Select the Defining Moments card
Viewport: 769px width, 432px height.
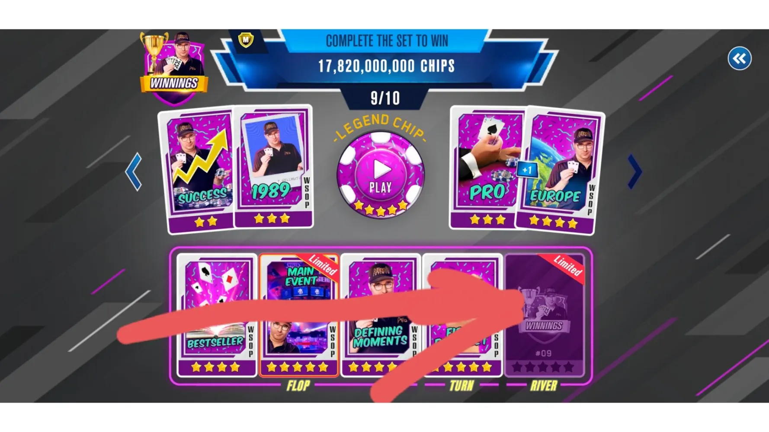click(x=381, y=315)
